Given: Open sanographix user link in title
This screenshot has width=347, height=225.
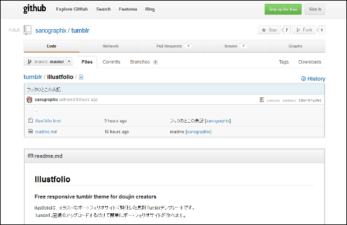Looking at the screenshot, I should [51, 30].
